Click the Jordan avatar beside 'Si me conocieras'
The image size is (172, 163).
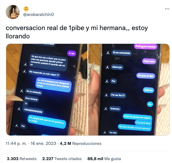[x=108, y=53]
